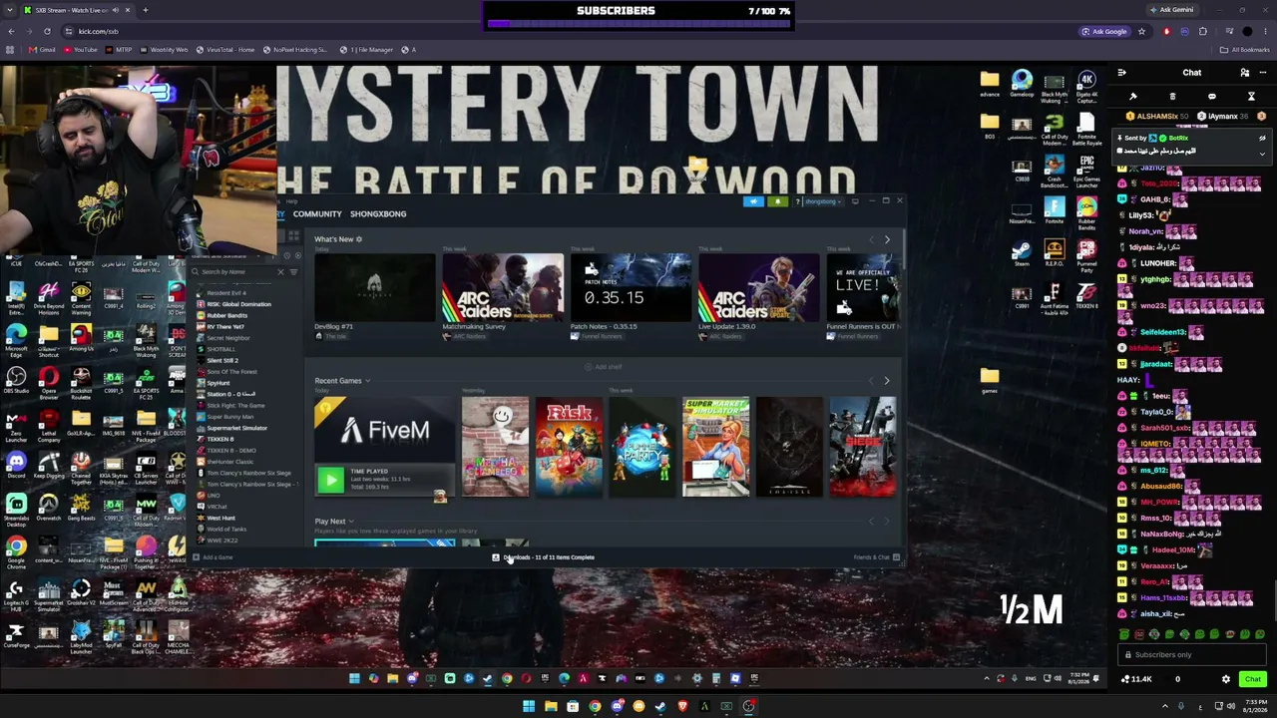This screenshot has height=718, width=1277.
Task: Open the Gmail bookmark
Action: 43,50
